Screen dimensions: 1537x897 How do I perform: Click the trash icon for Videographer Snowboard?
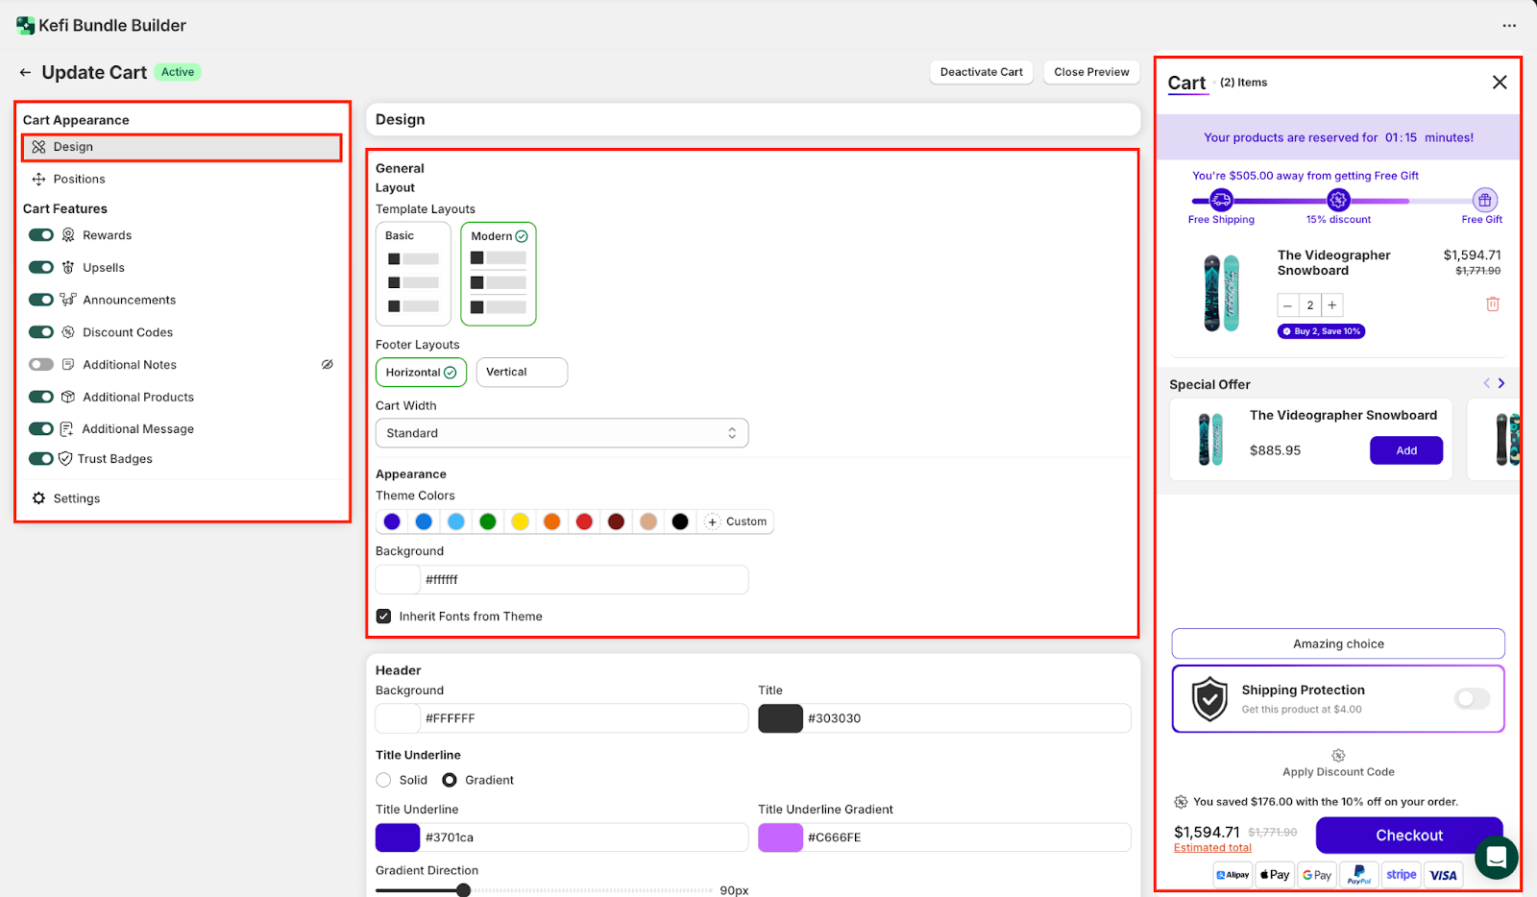(1492, 304)
